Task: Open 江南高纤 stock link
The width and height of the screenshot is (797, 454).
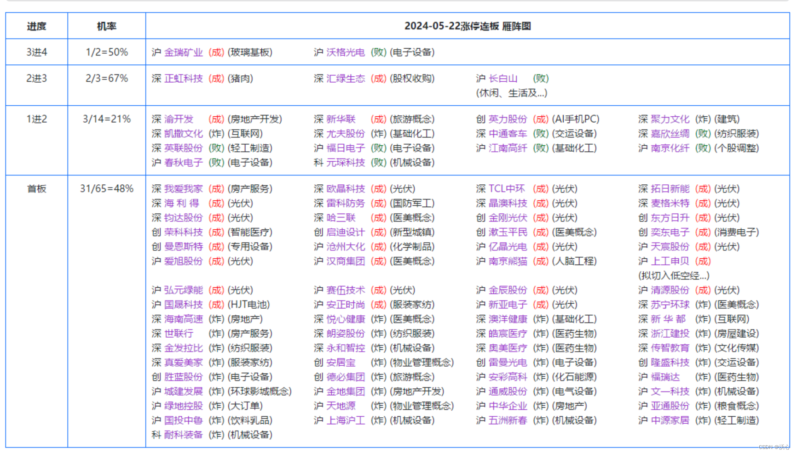Action: point(508,148)
